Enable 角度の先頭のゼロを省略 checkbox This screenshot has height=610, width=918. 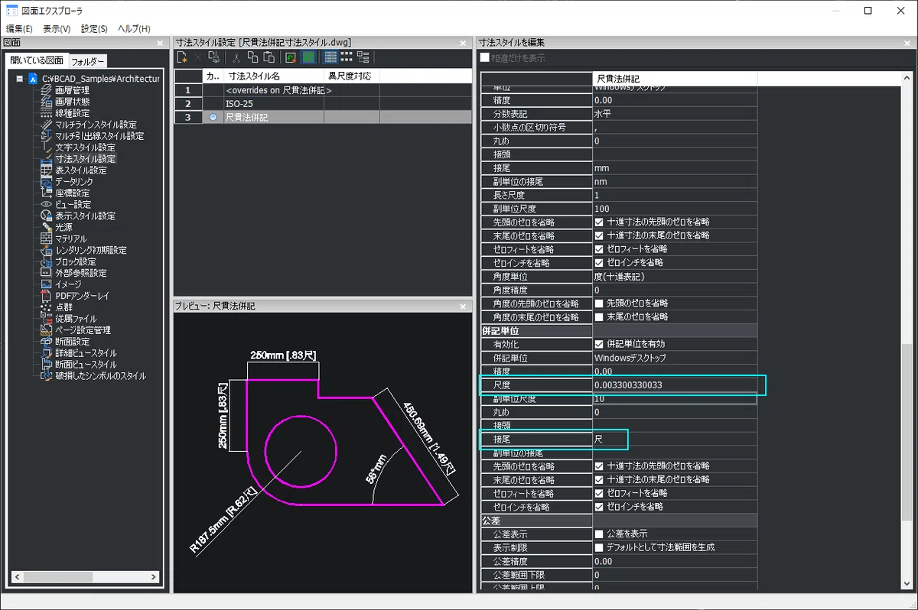pyautogui.click(x=599, y=303)
